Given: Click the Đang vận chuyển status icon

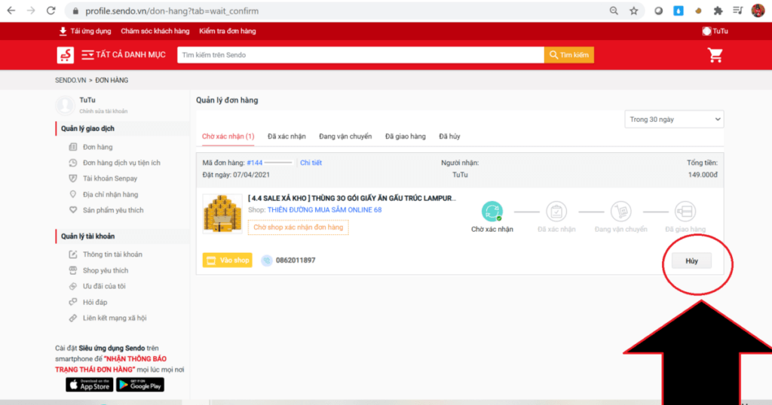Looking at the screenshot, I should pos(621,212).
